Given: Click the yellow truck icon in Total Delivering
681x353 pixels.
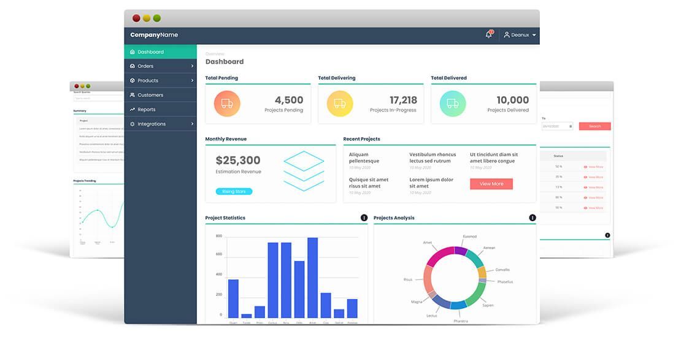Looking at the screenshot, I should pyautogui.click(x=340, y=104).
